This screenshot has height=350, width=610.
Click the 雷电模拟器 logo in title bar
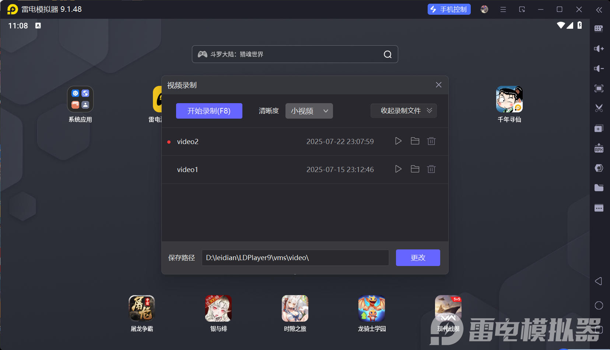click(13, 9)
